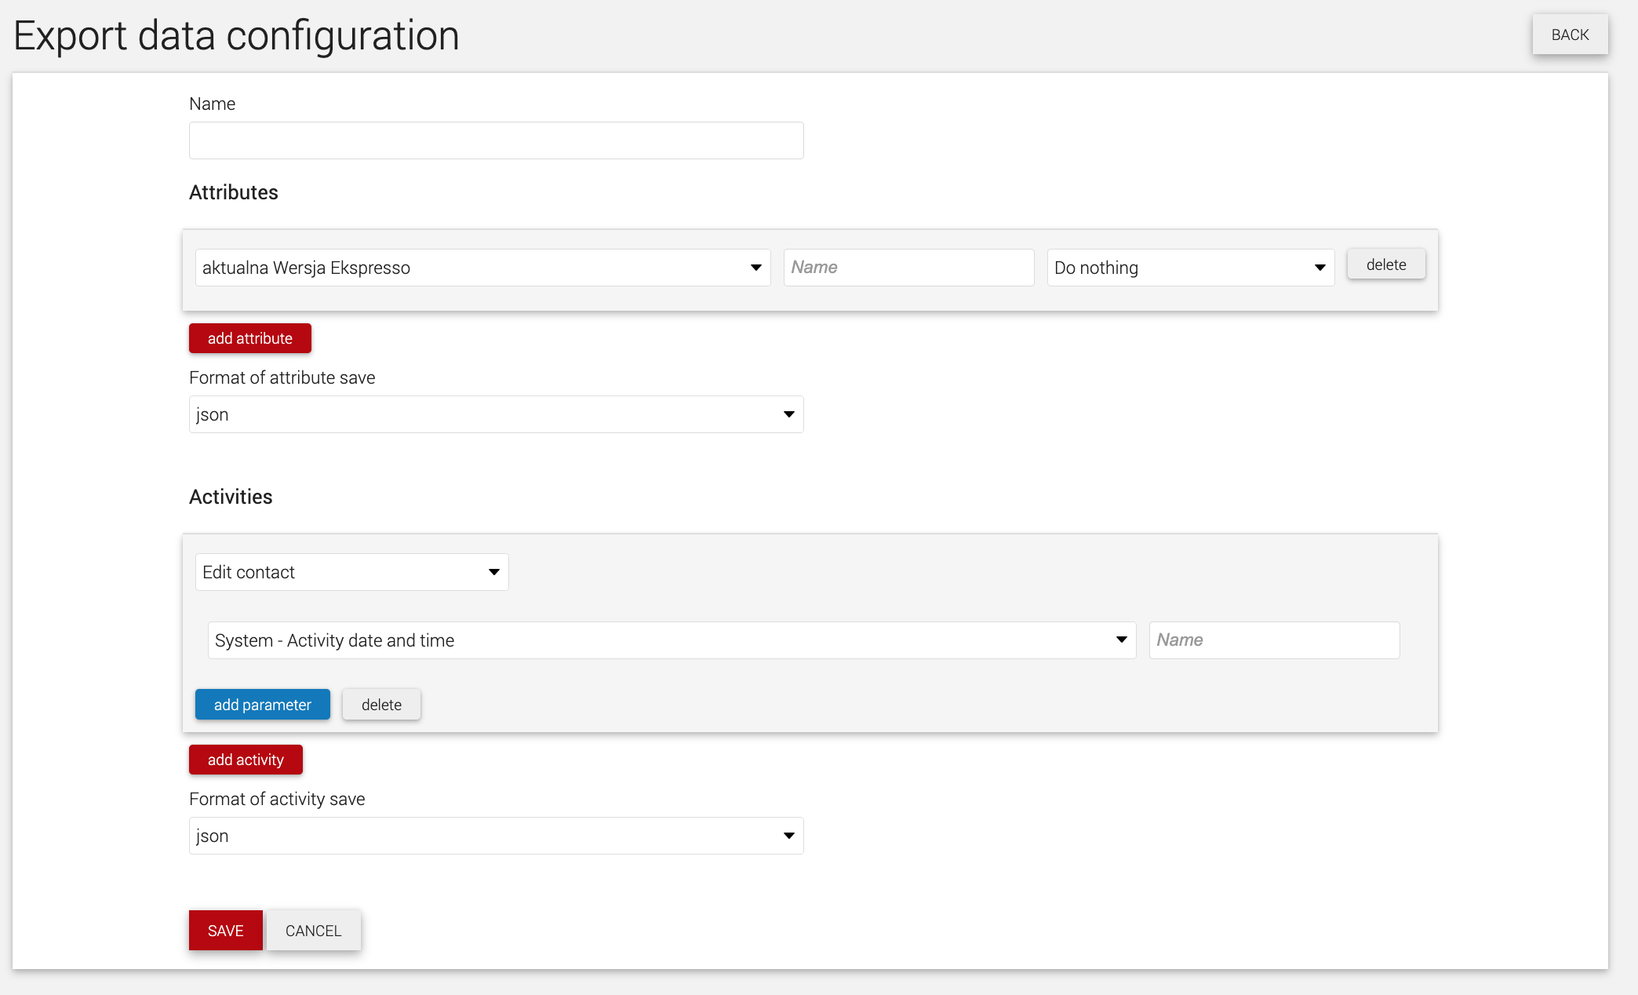Click the Name label above the configuration name field

pyautogui.click(x=212, y=104)
